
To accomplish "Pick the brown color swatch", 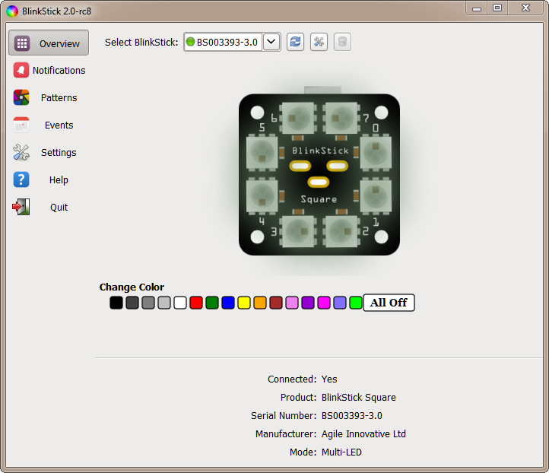I will (x=276, y=303).
